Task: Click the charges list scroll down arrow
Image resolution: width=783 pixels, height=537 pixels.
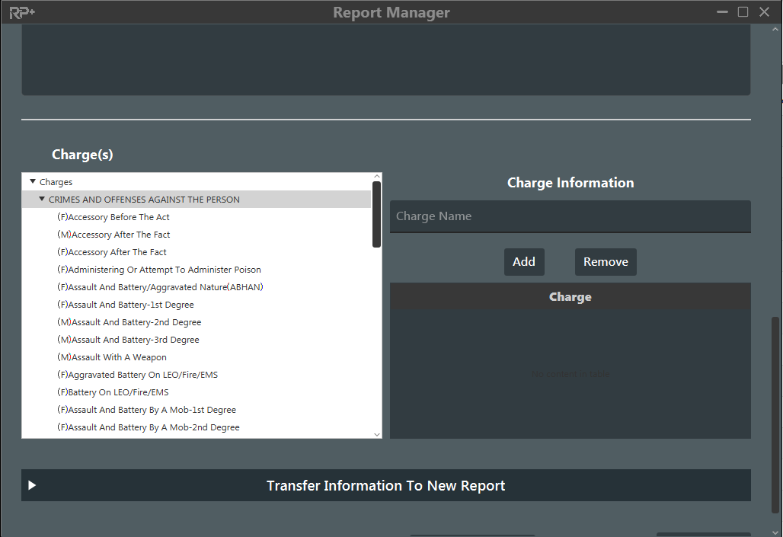Action: 377,434
